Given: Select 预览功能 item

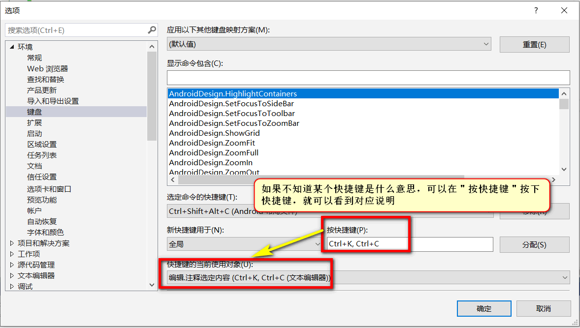Looking at the screenshot, I should pos(42,200).
